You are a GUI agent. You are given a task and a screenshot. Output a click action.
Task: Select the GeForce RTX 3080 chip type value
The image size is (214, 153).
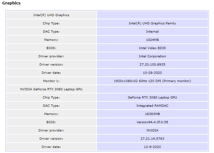tap(152, 98)
